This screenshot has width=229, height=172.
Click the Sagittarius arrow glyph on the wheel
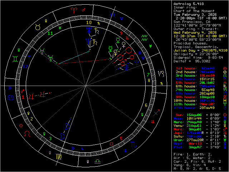pyautogui.click(x=156, y=114)
